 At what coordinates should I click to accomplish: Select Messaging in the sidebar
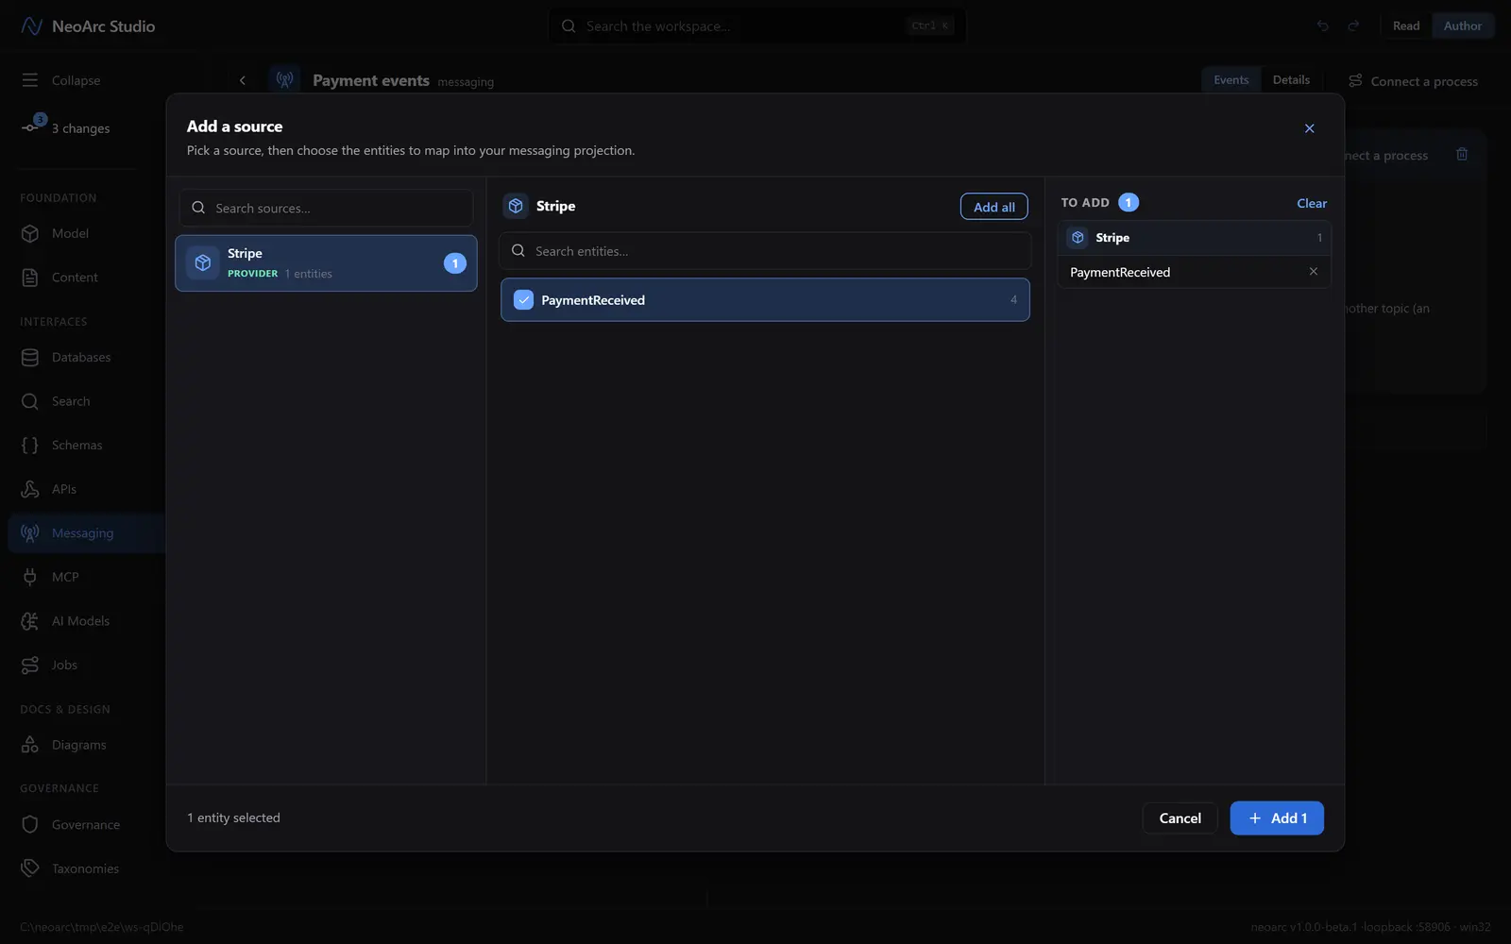[x=82, y=533]
